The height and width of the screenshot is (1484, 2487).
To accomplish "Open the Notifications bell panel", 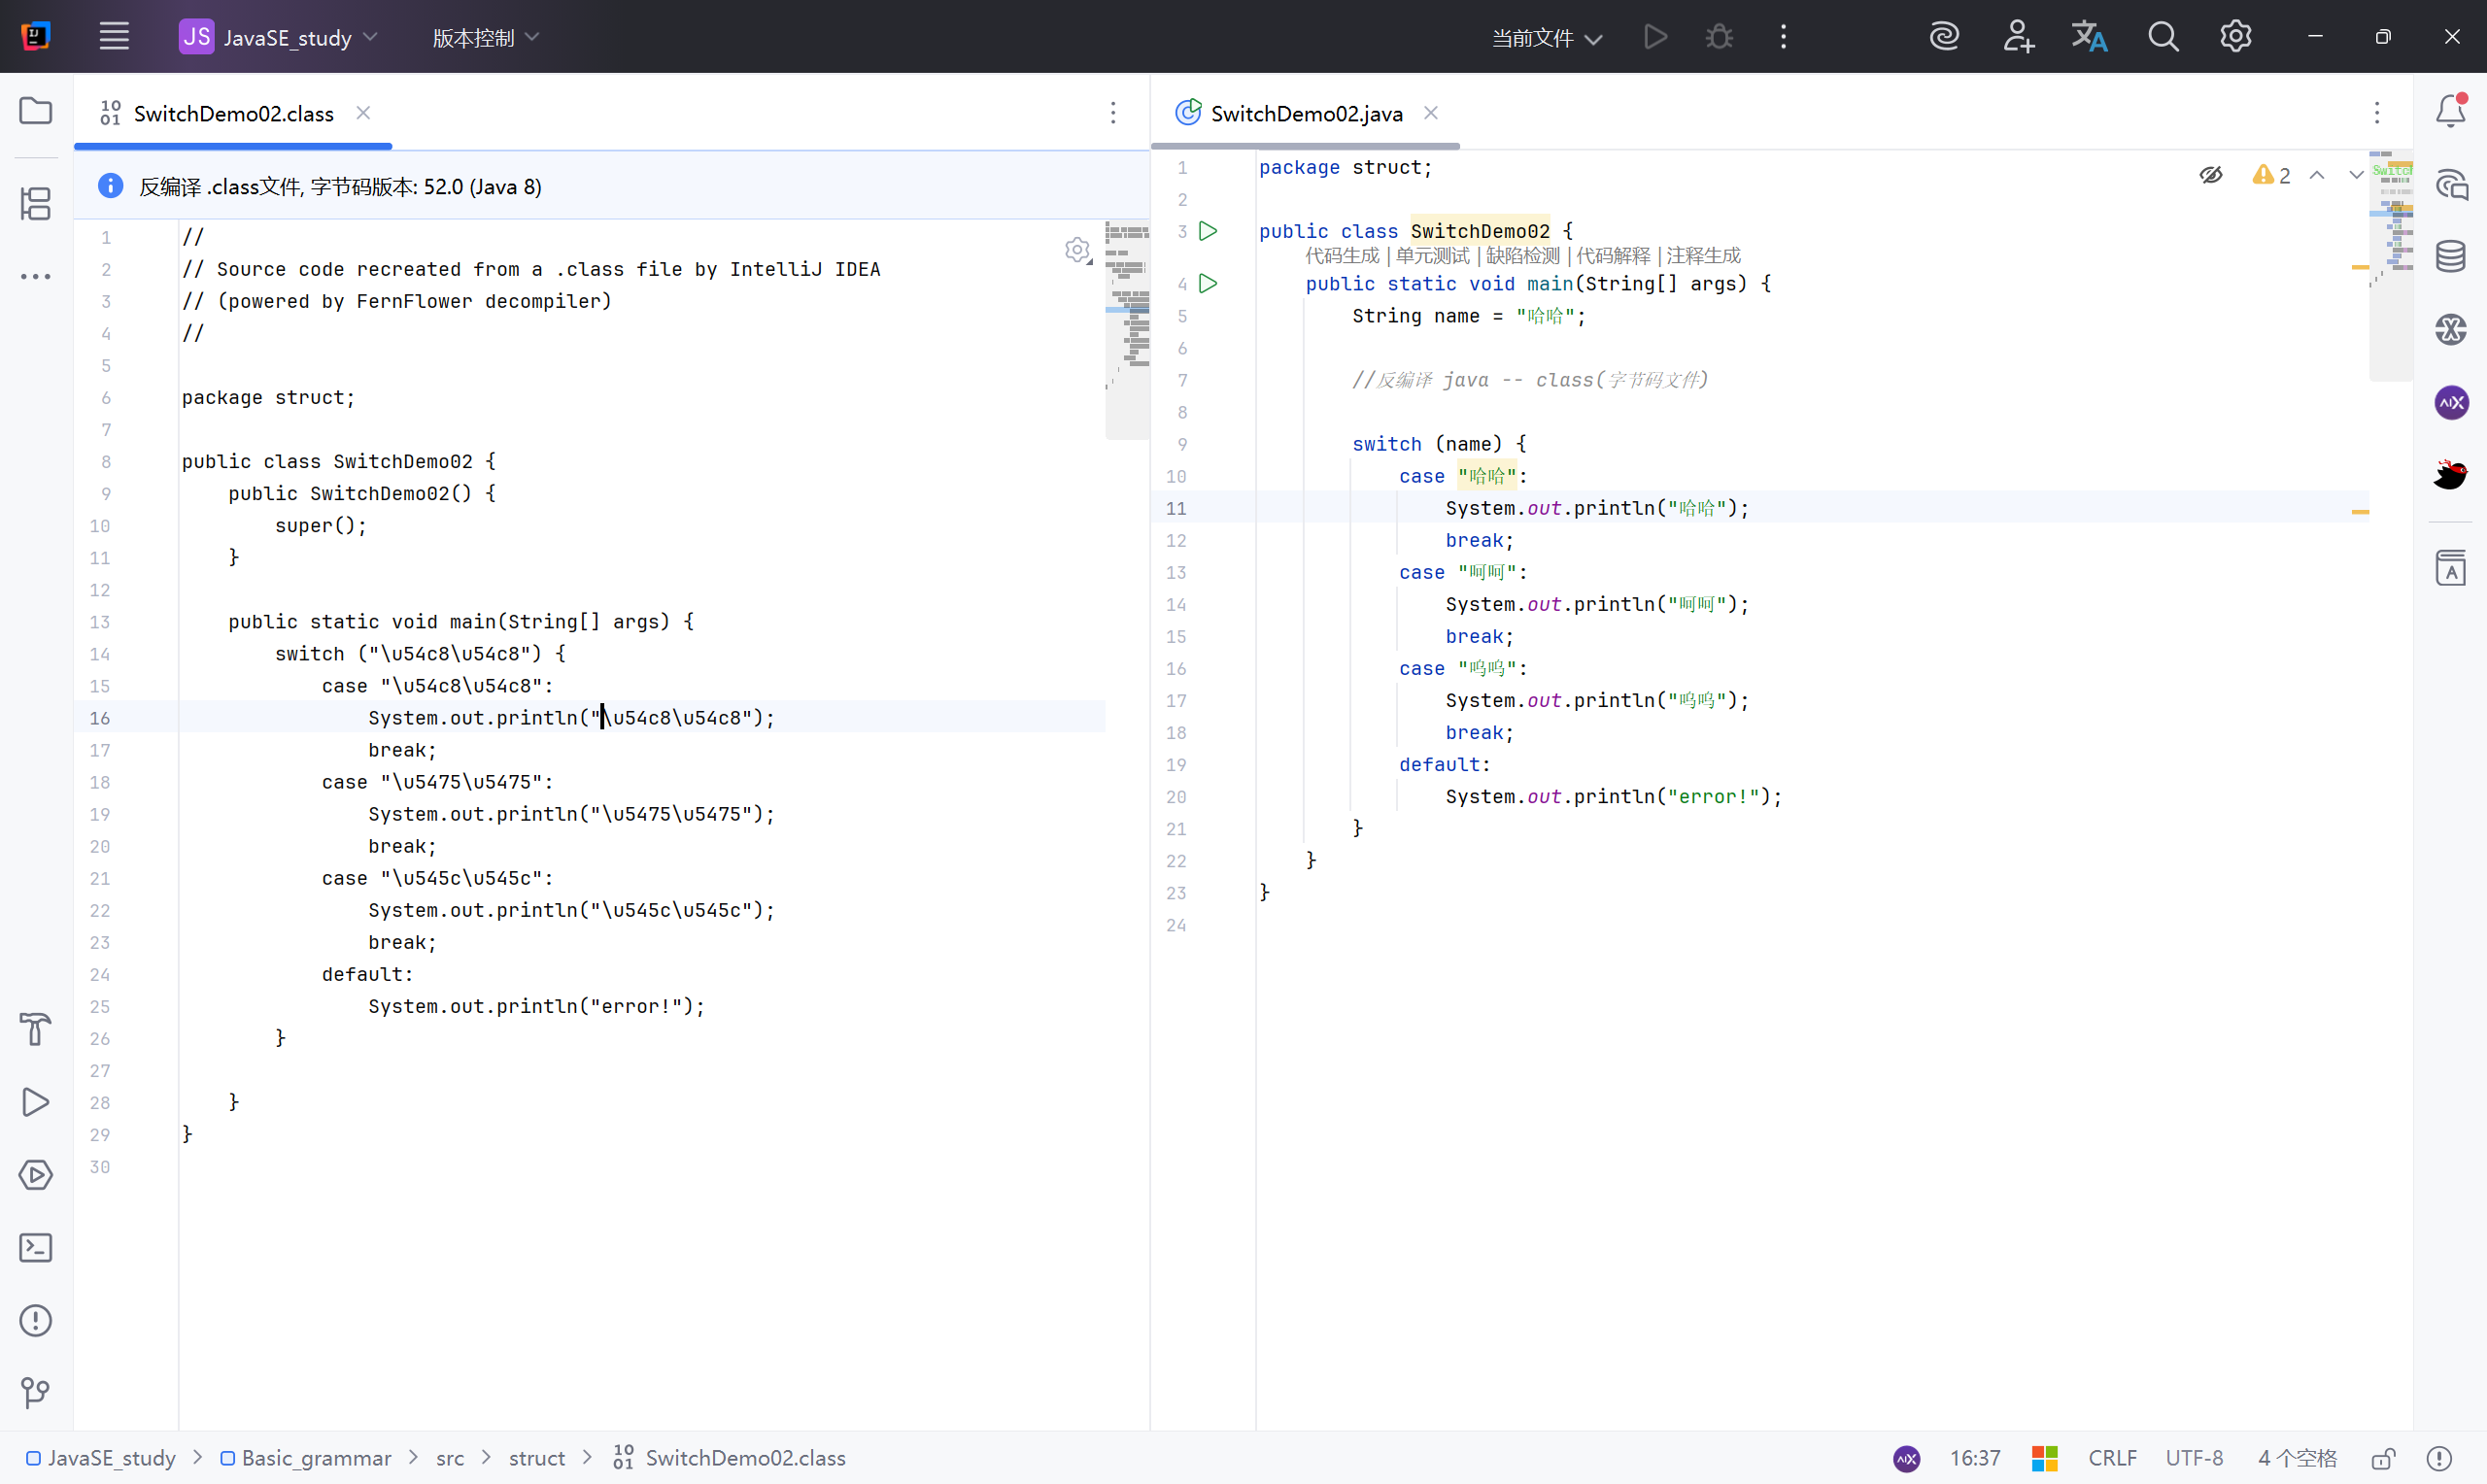I will point(2450,111).
